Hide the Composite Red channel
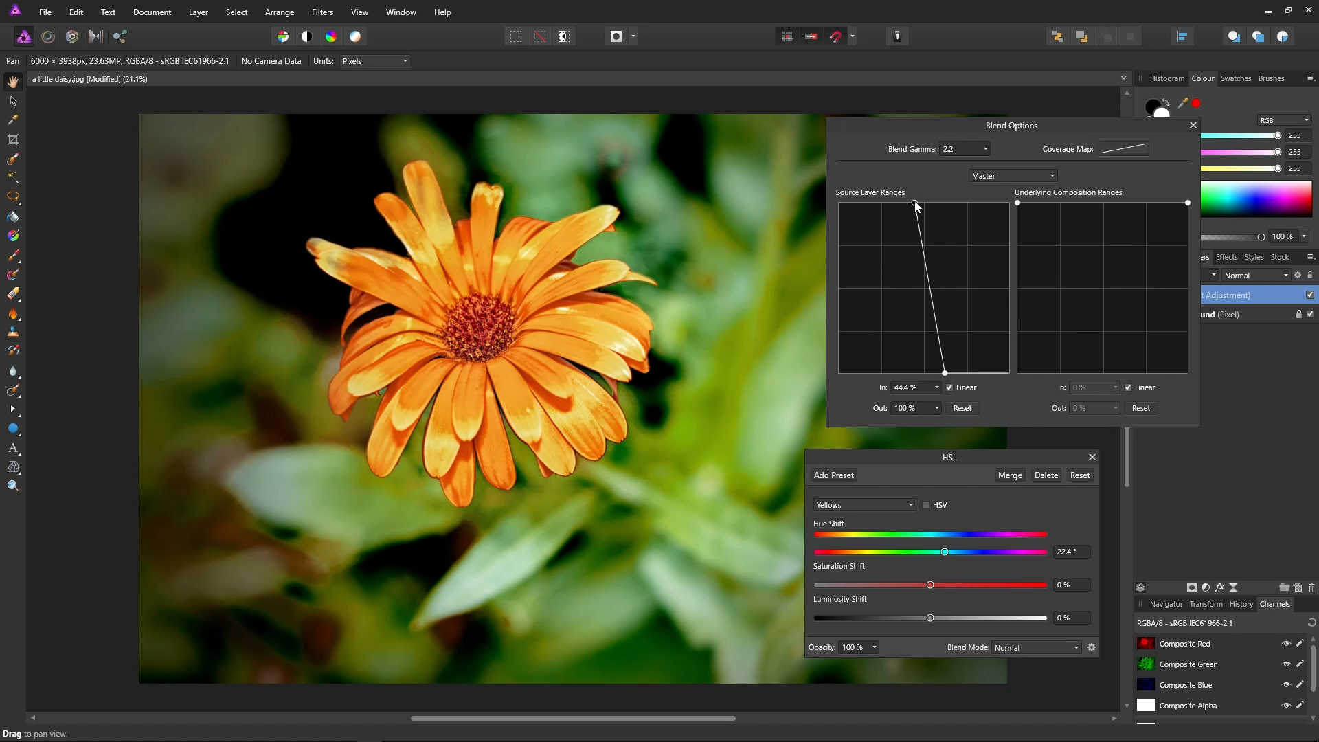 point(1286,644)
